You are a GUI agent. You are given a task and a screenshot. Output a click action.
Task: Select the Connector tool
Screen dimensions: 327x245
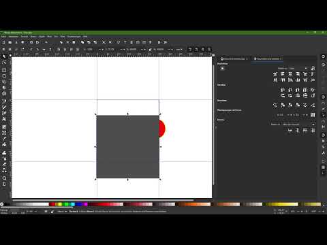[x=4, y=170]
